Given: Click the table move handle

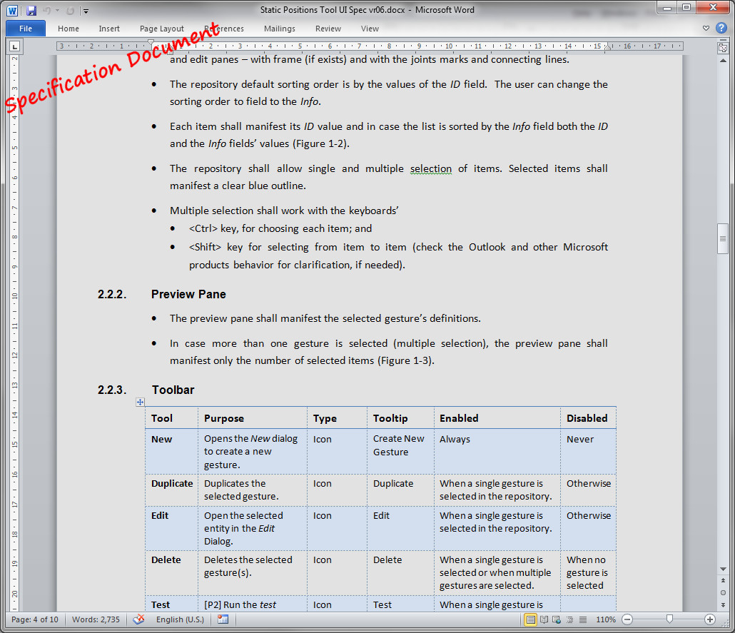Looking at the screenshot, I should pyautogui.click(x=140, y=402).
